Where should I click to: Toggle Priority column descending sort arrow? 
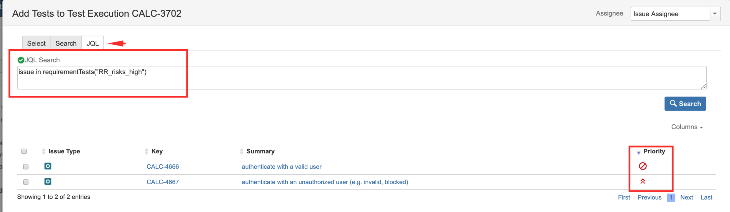pos(639,153)
